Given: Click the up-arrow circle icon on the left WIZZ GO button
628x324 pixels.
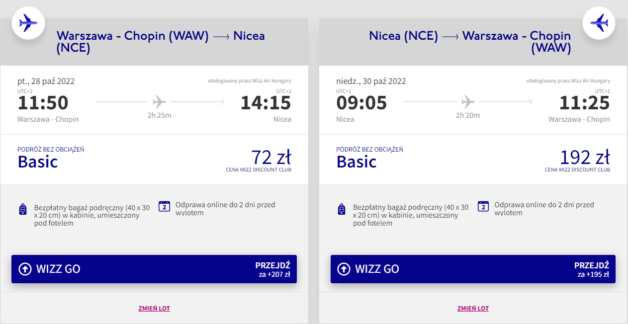Looking at the screenshot, I should point(25,269).
